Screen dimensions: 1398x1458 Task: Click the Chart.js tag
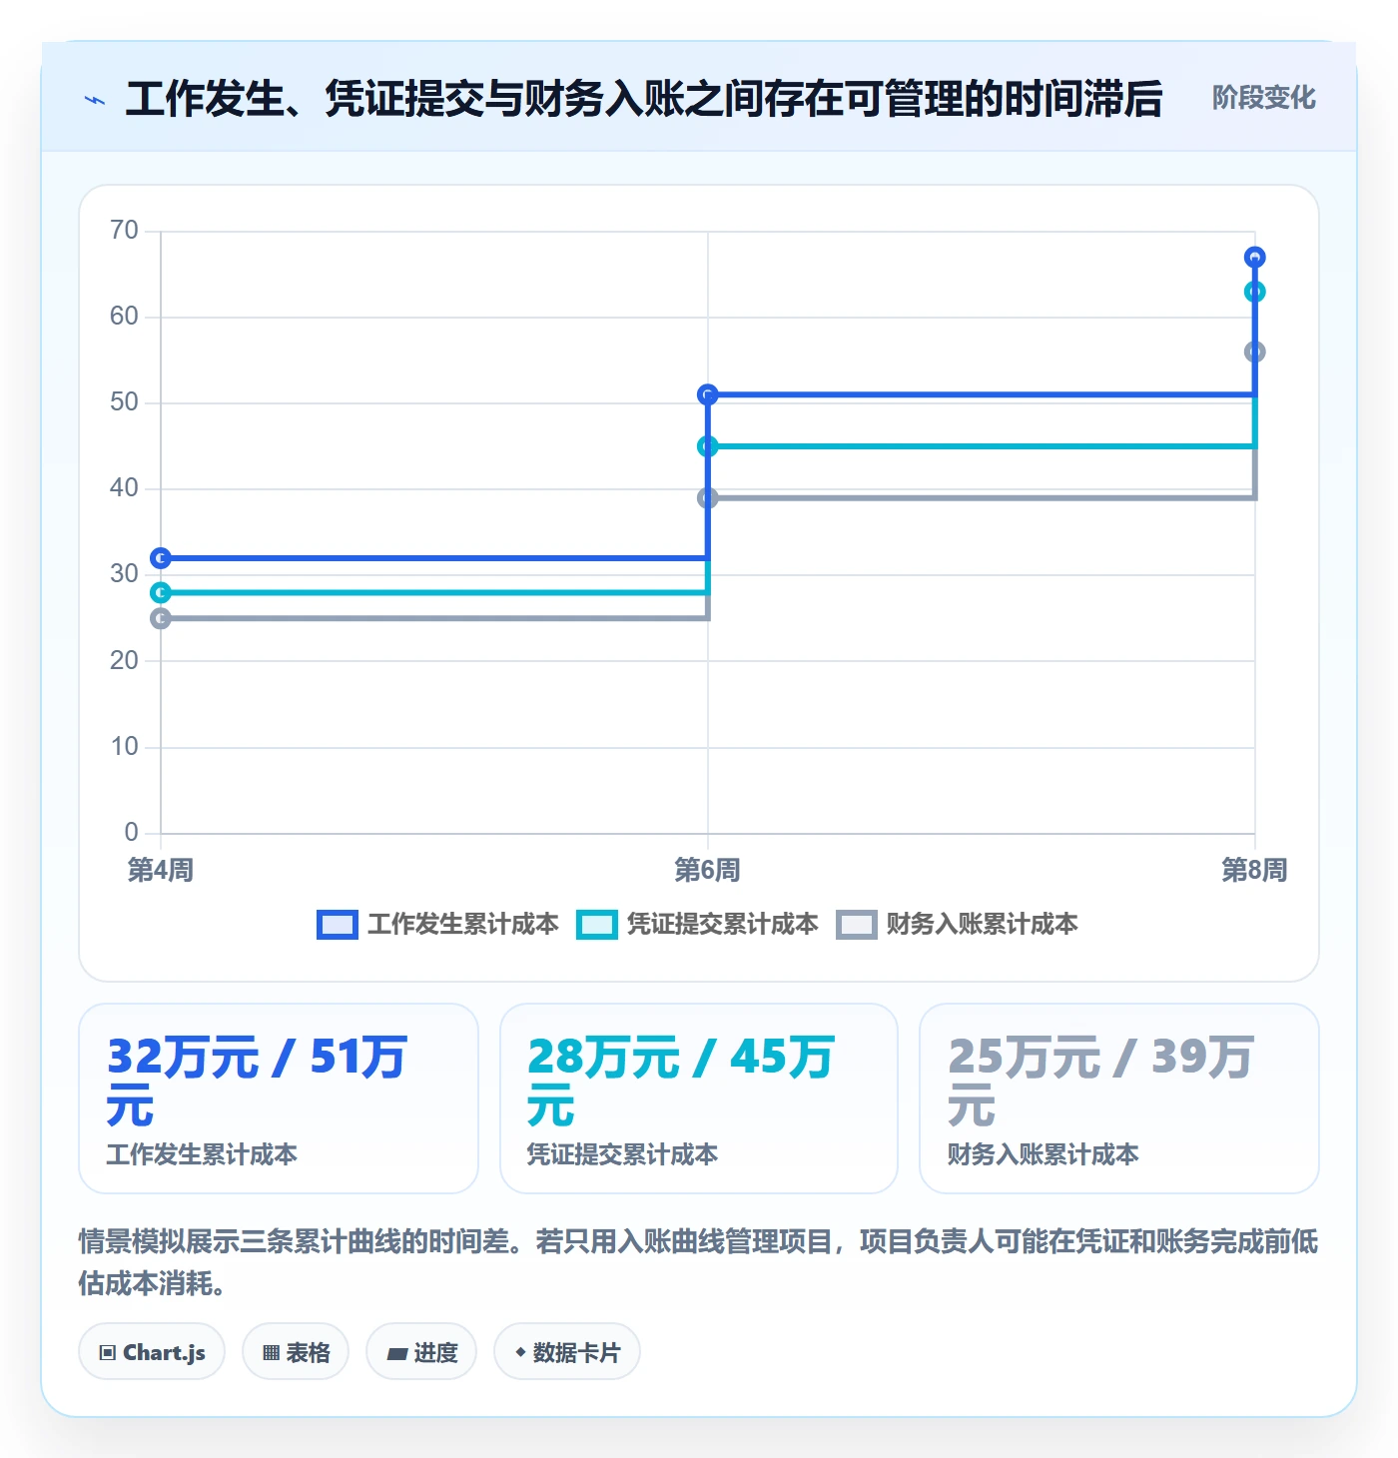(152, 1352)
